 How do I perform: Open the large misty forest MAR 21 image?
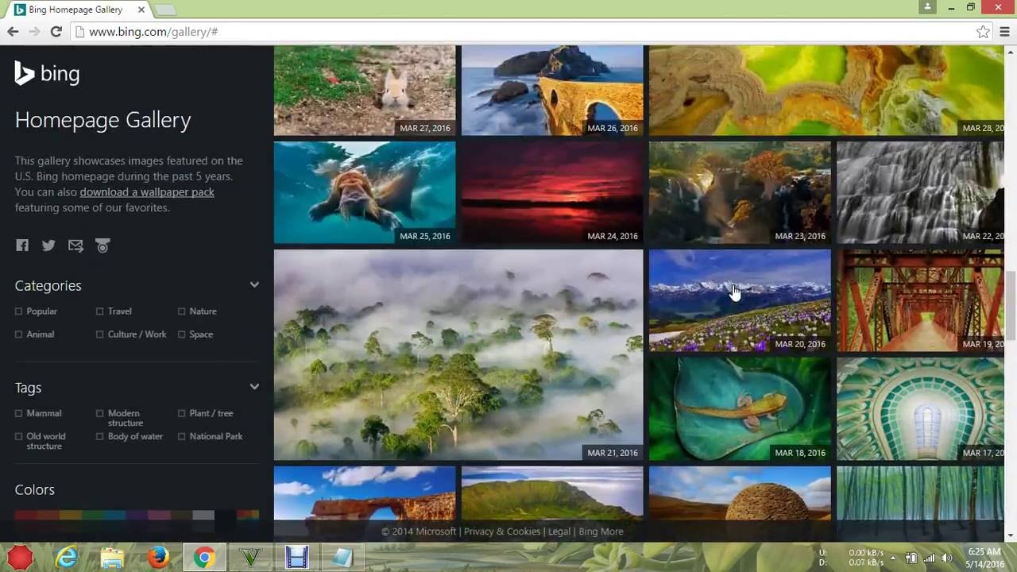coord(458,354)
